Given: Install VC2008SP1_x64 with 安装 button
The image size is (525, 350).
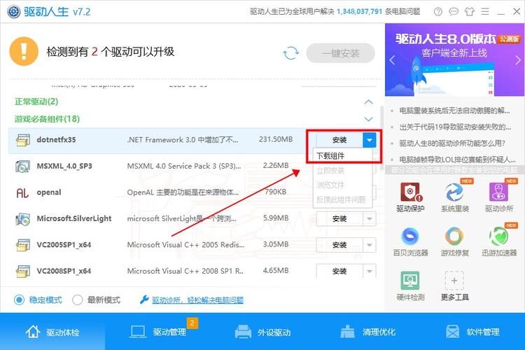Looking at the screenshot, I should (339, 272).
